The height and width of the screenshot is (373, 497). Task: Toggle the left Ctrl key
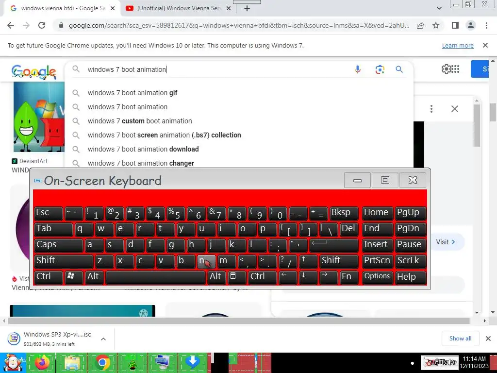point(48,276)
